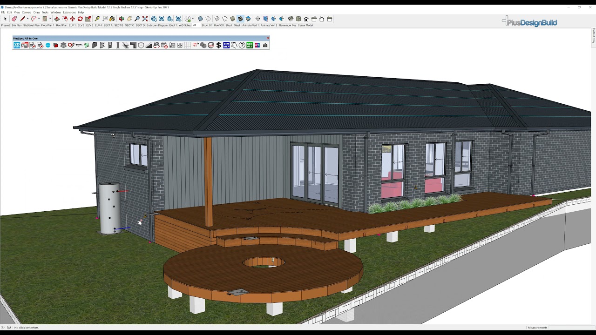
Task: Switch to the Animate Vert 1 scene tab
Action: click(251, 25)
